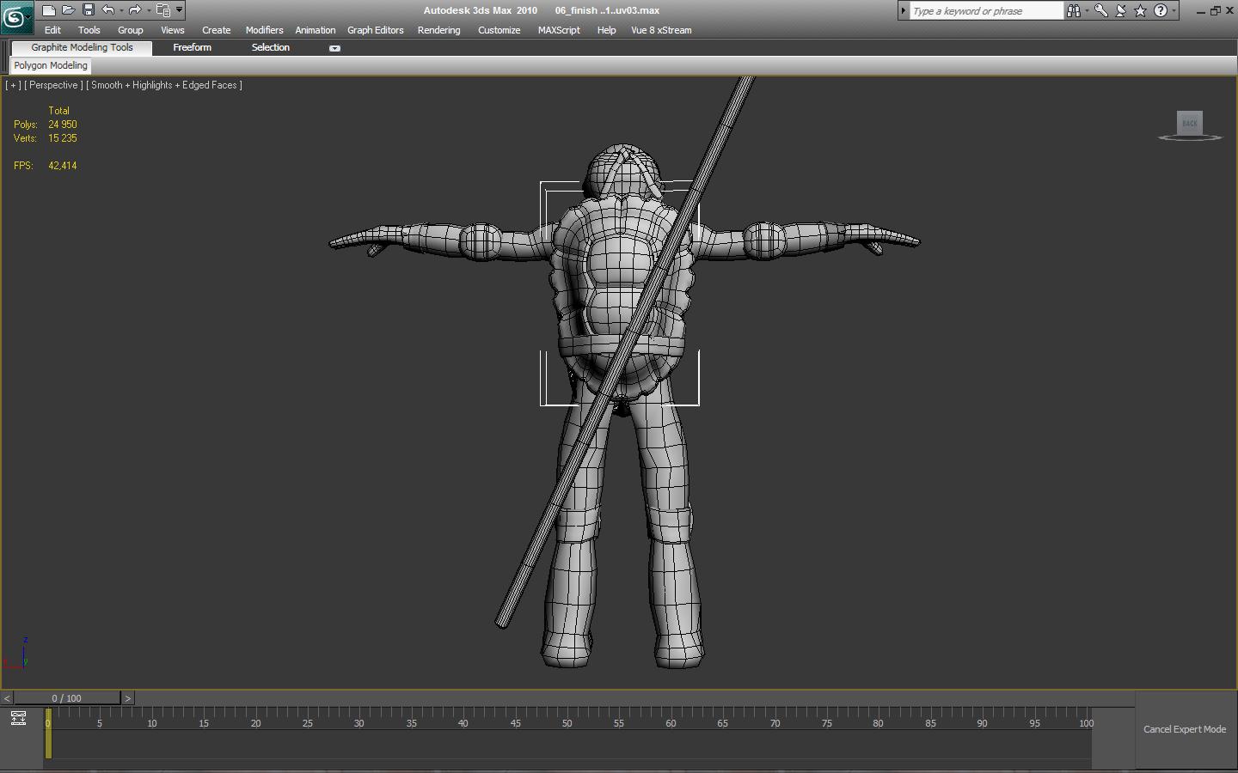This screenshot has height=773, width=1238.
Task: Open the Edit menu
Action: pos(52,30)
